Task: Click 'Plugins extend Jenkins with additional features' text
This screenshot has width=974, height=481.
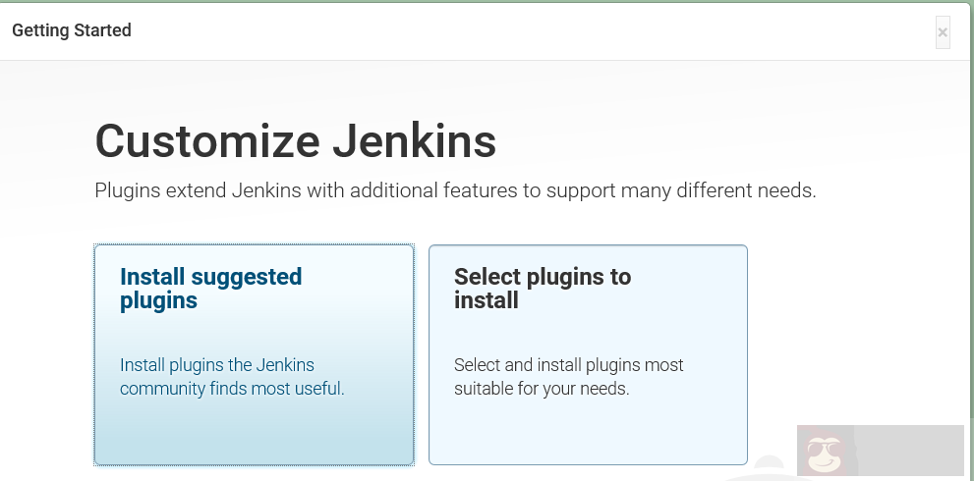Action: tap(455, 190)
